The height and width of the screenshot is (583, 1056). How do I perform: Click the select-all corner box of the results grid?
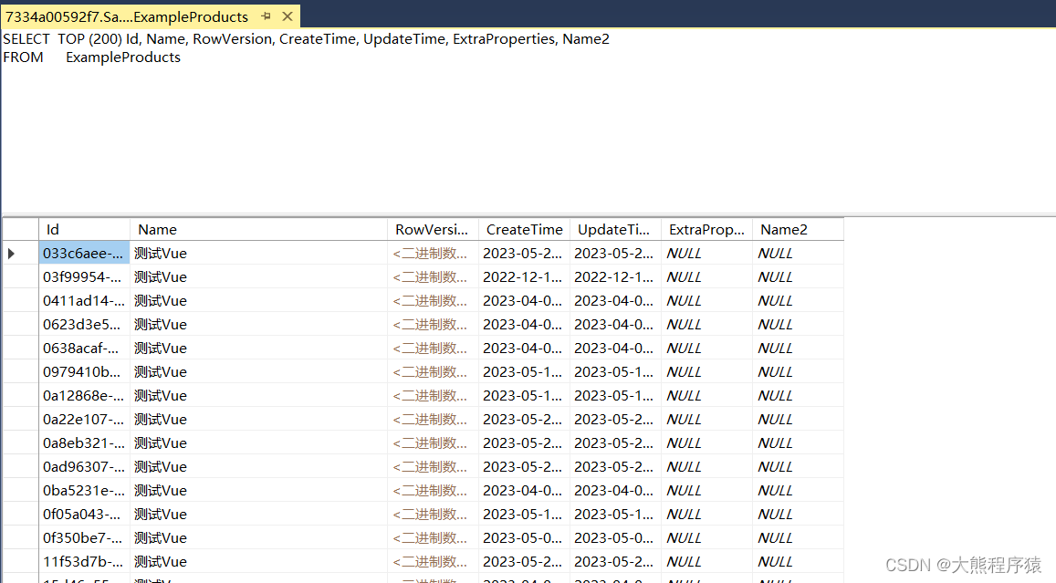pos(19,229)
